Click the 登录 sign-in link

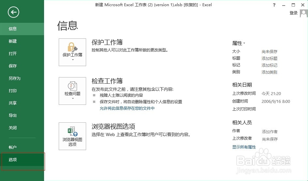pos(293,13)
